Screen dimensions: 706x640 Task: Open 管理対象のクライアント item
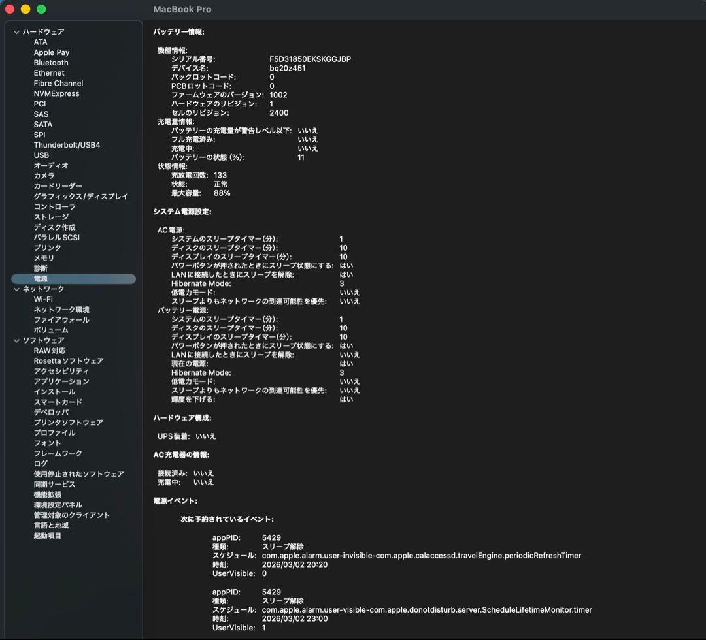(72, 515)
